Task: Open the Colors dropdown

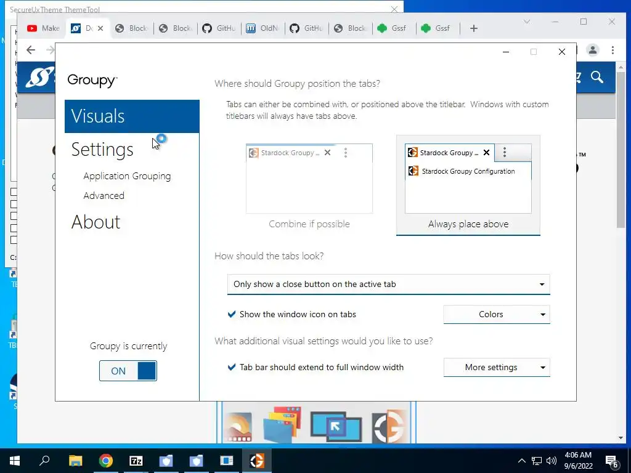Action: [497, 315]
